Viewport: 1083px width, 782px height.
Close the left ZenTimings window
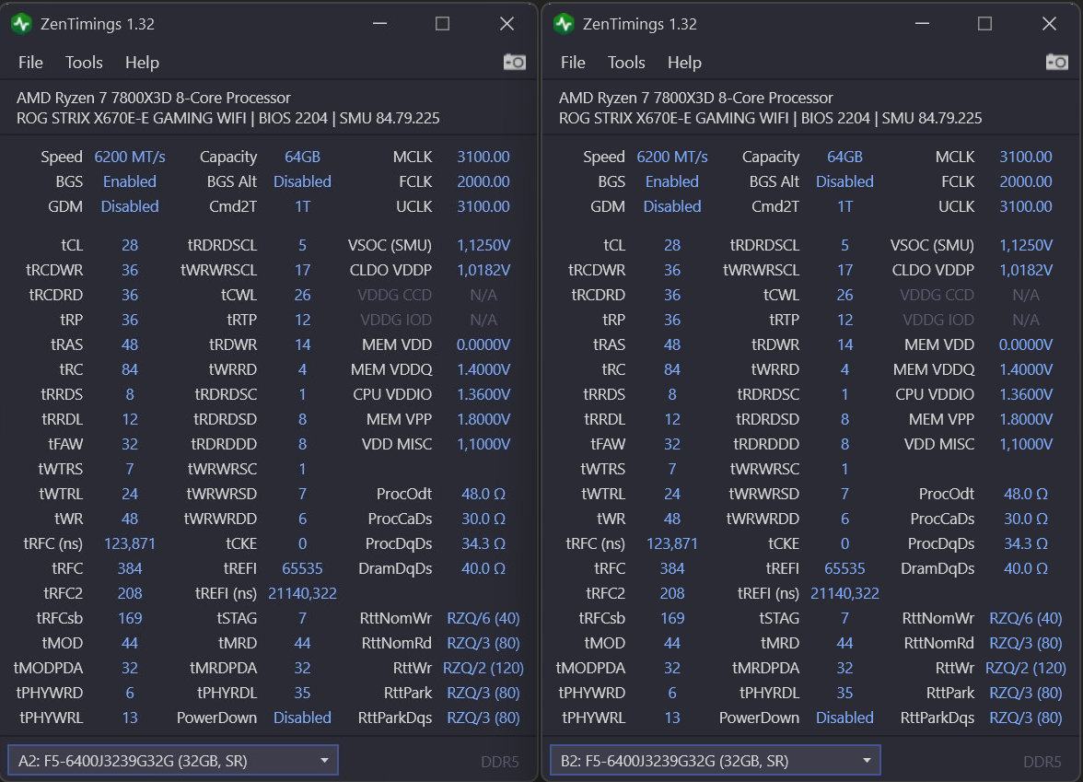507,24
